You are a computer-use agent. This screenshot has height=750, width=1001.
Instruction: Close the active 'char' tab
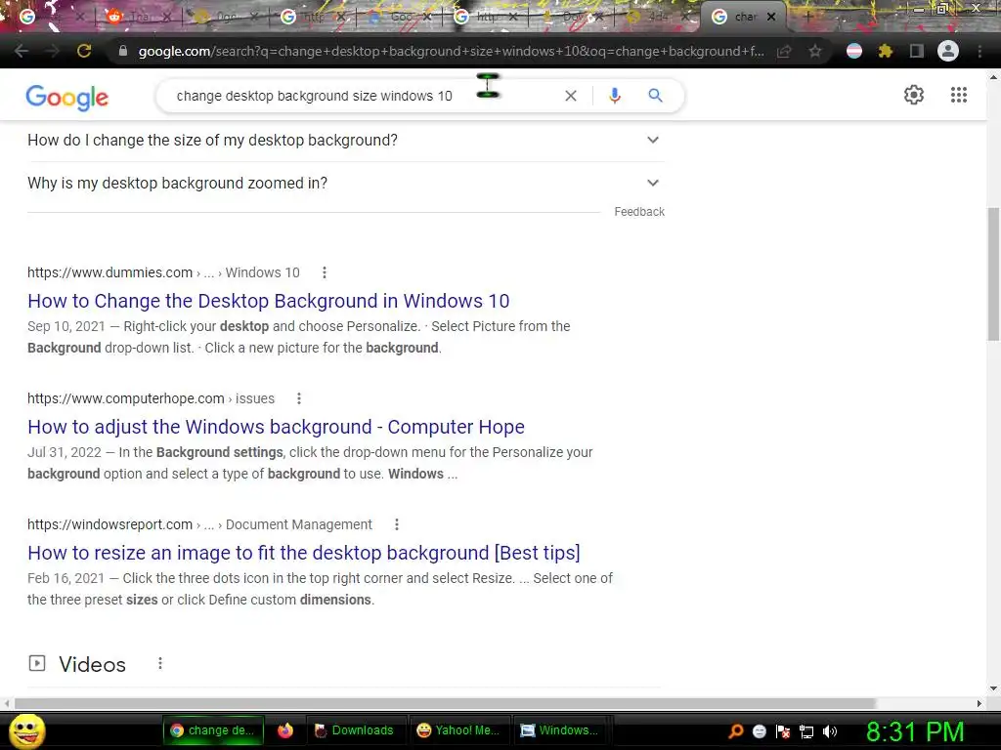(x=771, y=18)
